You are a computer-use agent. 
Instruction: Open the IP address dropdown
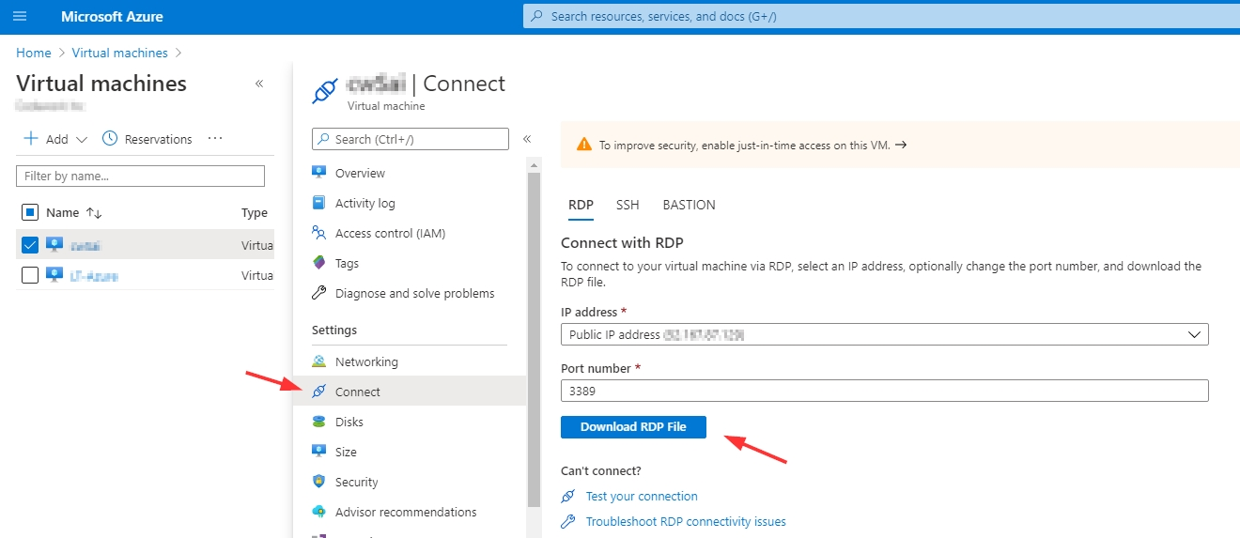885,334
